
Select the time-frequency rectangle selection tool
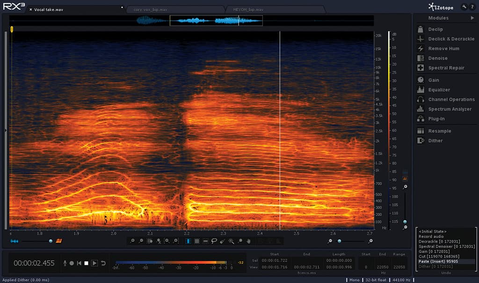pos(197,241)
